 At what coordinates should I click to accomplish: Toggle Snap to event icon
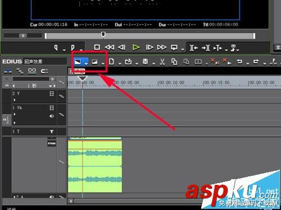pos(44,71)
